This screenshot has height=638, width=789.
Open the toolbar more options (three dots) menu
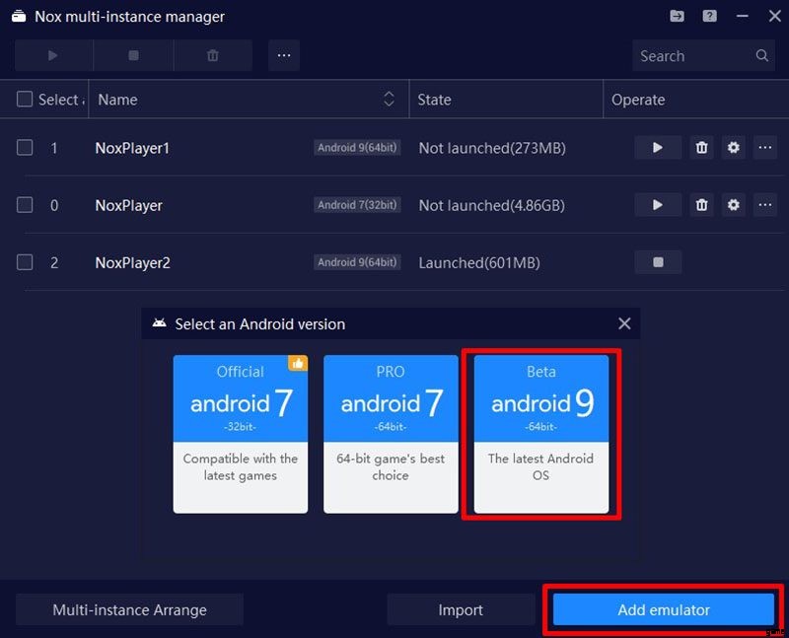tap(284, 55)
